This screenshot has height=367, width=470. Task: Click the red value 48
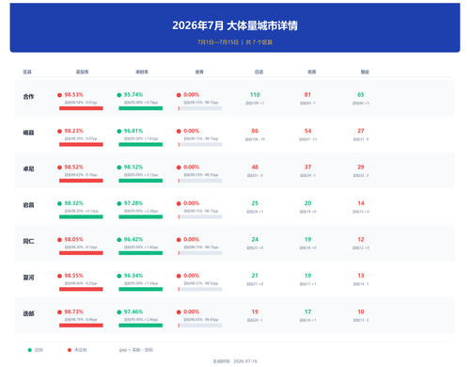coord(255,168)
